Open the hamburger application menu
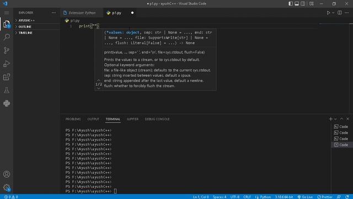353x199 pixels. 7,13
